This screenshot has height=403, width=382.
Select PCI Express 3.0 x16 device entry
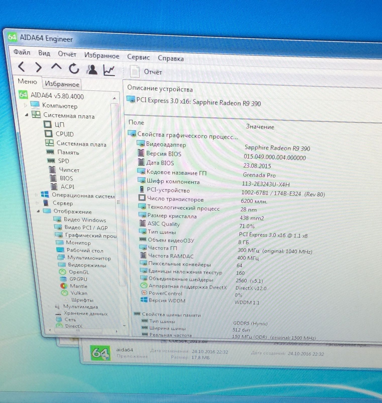[194, 102]
